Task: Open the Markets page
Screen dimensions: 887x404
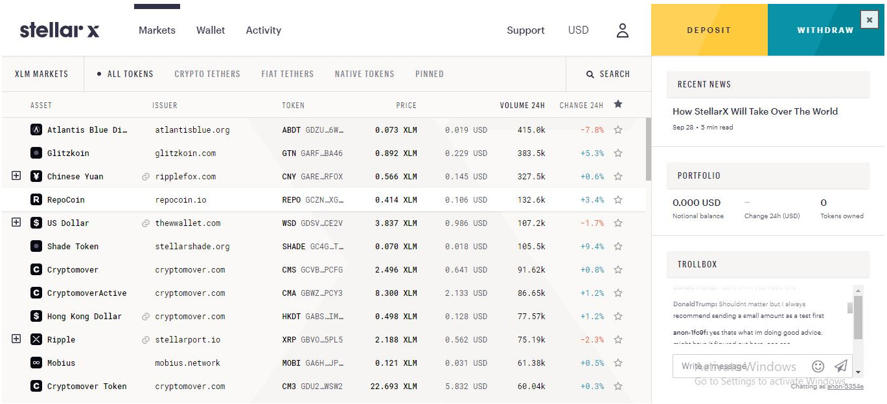Action: click(157, 30)
